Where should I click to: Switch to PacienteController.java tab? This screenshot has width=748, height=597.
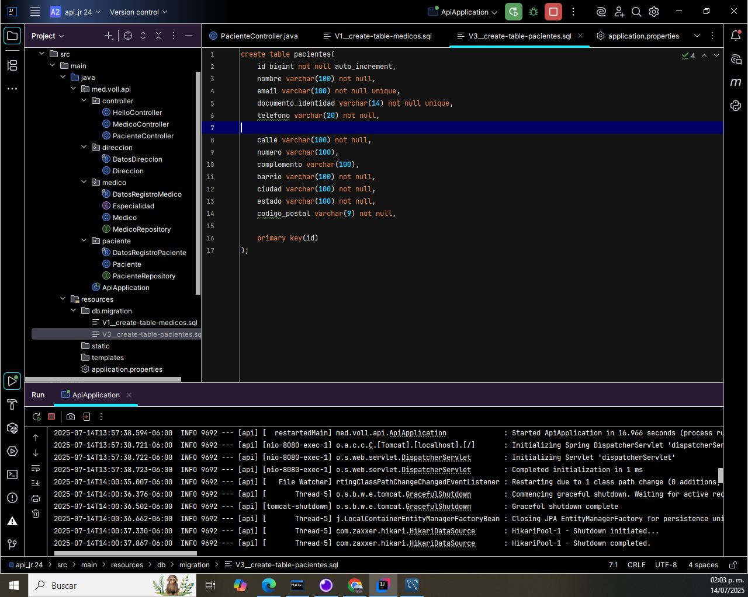(x=253, y=36)
